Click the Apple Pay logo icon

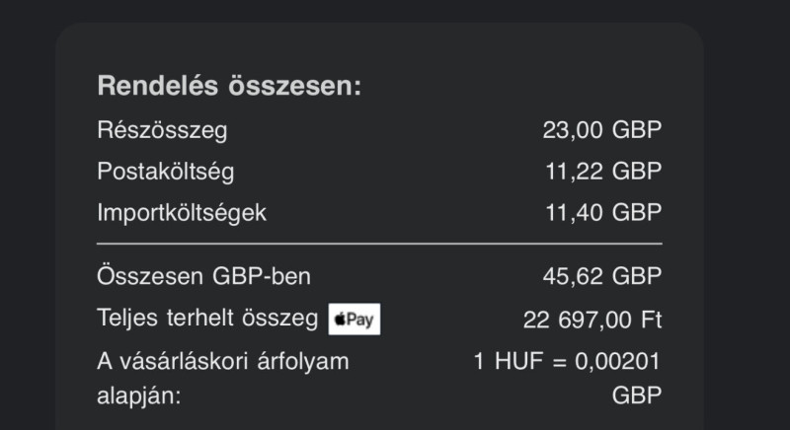(355, 319)
